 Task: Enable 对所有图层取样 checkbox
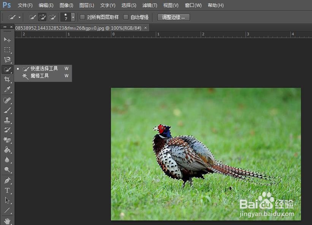point(82,17)
